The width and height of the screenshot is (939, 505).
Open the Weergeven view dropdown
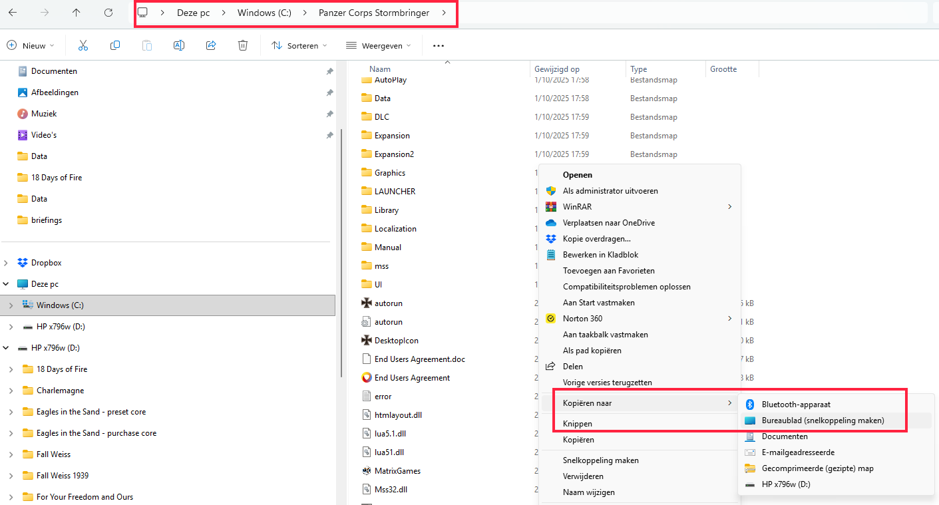(x=378, y=46)
